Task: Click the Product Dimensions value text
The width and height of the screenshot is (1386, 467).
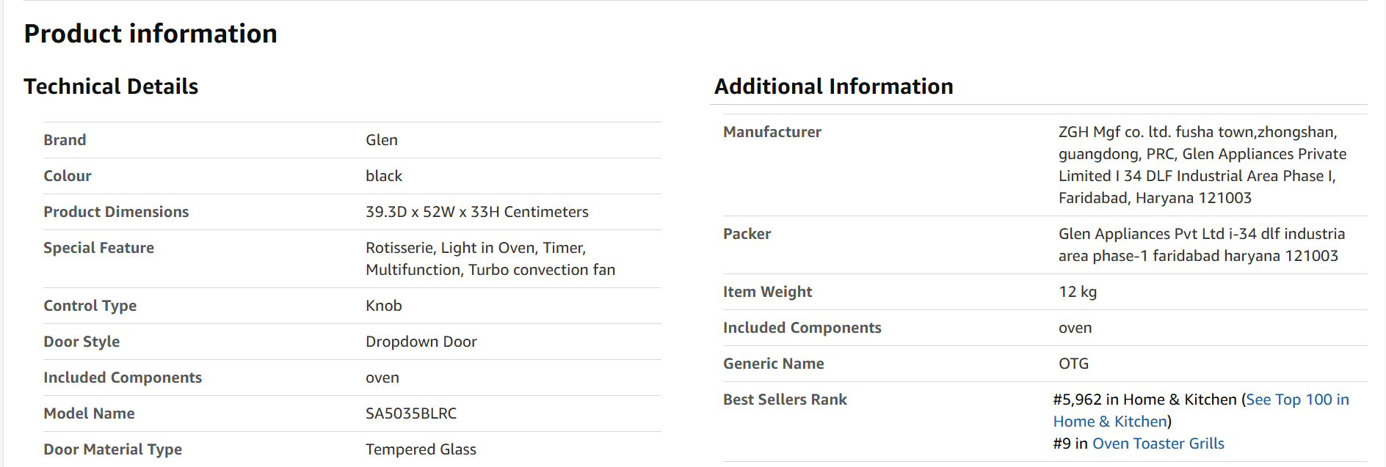Action: [477, 212]
